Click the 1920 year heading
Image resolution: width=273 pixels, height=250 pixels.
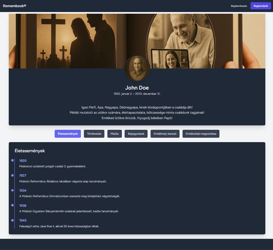23,161
